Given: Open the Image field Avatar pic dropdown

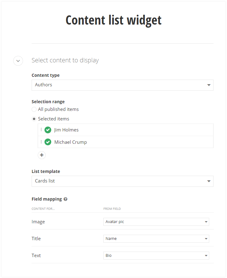Looking at the screenshot, I should coord(156,222).
